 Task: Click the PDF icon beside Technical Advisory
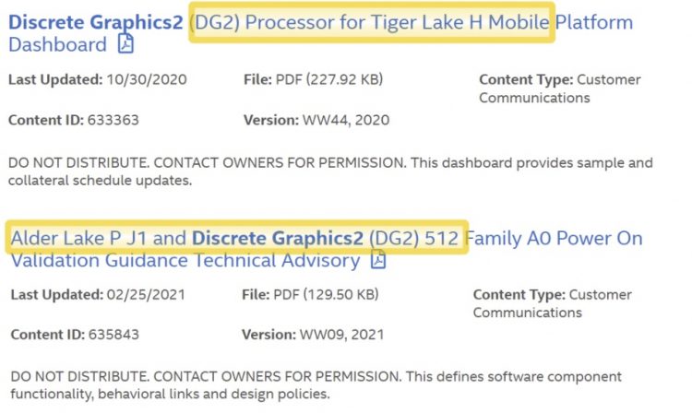[x=377, y=260]
